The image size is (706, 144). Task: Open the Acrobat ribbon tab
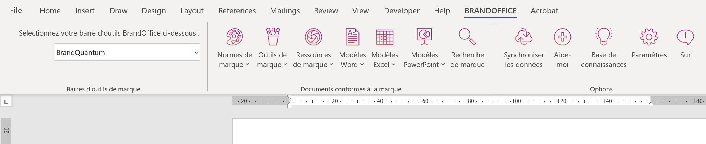point(544,11)
